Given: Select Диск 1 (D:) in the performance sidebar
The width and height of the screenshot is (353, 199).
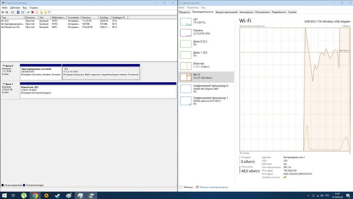Looking at the screenshot, I should click(206, 55).
